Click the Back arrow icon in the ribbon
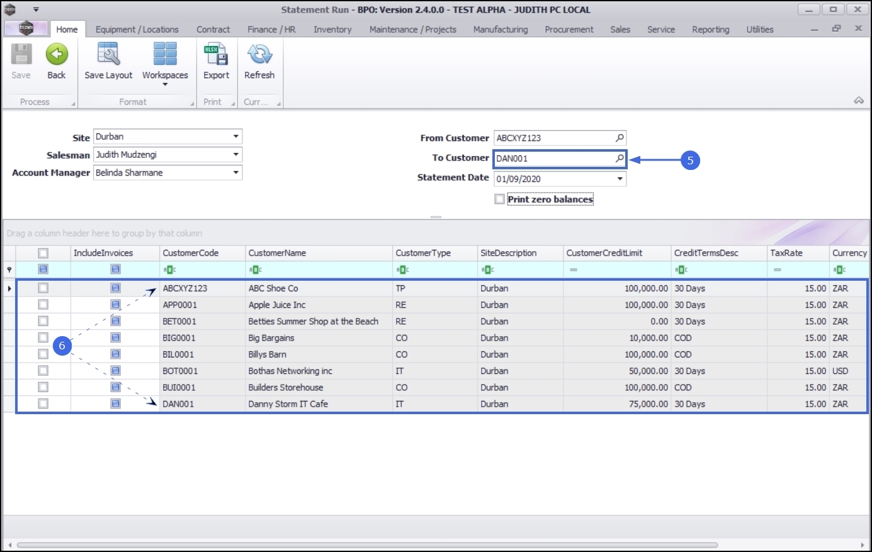The image size is (872, 552). (x=57, y=55)
